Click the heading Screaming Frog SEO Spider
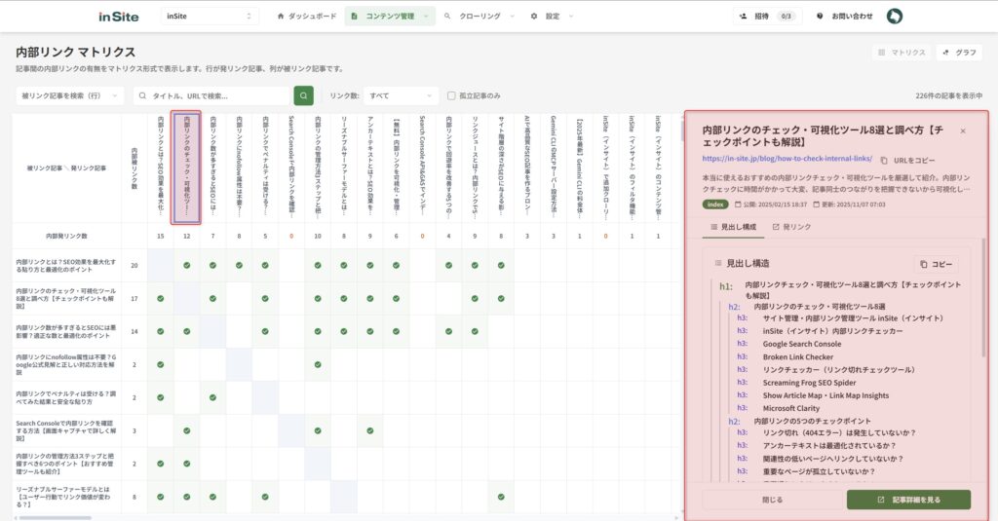 809,383
